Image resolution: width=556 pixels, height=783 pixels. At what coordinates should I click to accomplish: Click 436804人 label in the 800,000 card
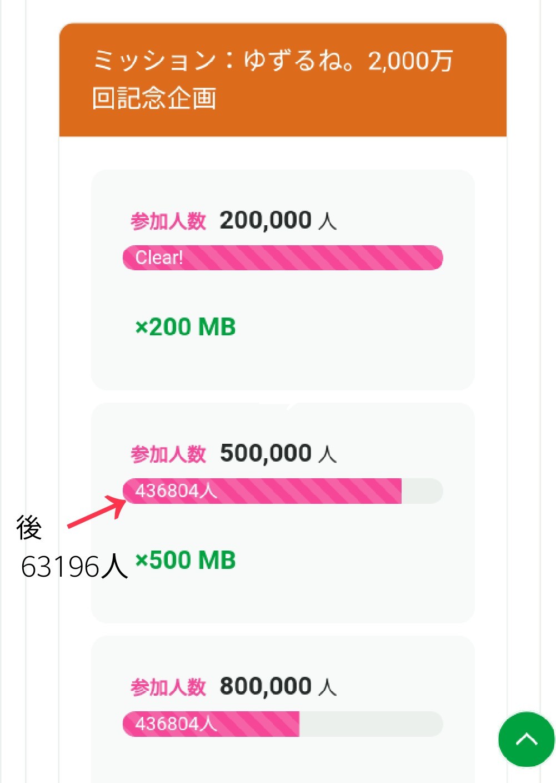pos(176,724)
